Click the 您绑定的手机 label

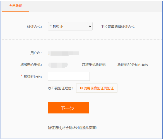click(31, 65)
